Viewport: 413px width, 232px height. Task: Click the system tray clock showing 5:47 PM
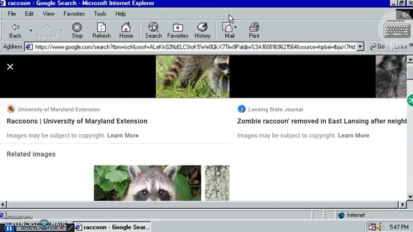pyautogui.click(x=399, y=227)
